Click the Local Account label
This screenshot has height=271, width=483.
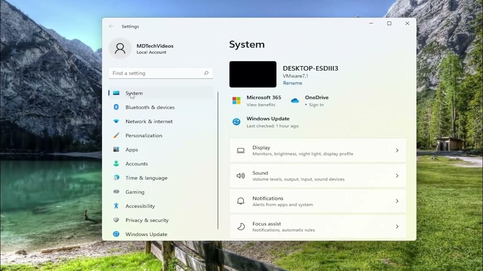(x=151, y=52)
